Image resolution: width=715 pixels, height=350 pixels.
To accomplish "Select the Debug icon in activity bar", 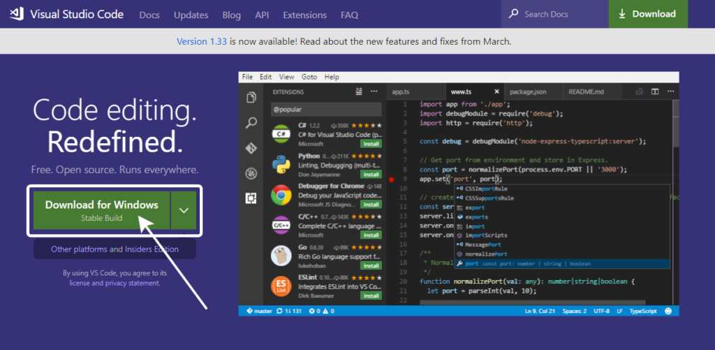I will [x=251, y=173].
